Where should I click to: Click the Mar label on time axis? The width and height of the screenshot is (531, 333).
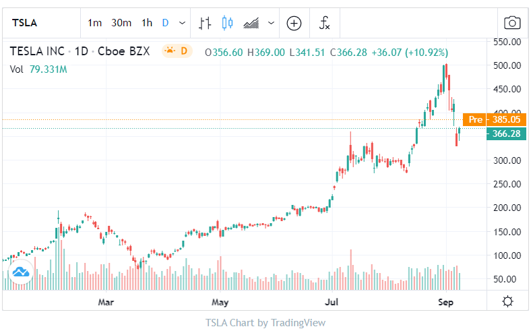106,301
